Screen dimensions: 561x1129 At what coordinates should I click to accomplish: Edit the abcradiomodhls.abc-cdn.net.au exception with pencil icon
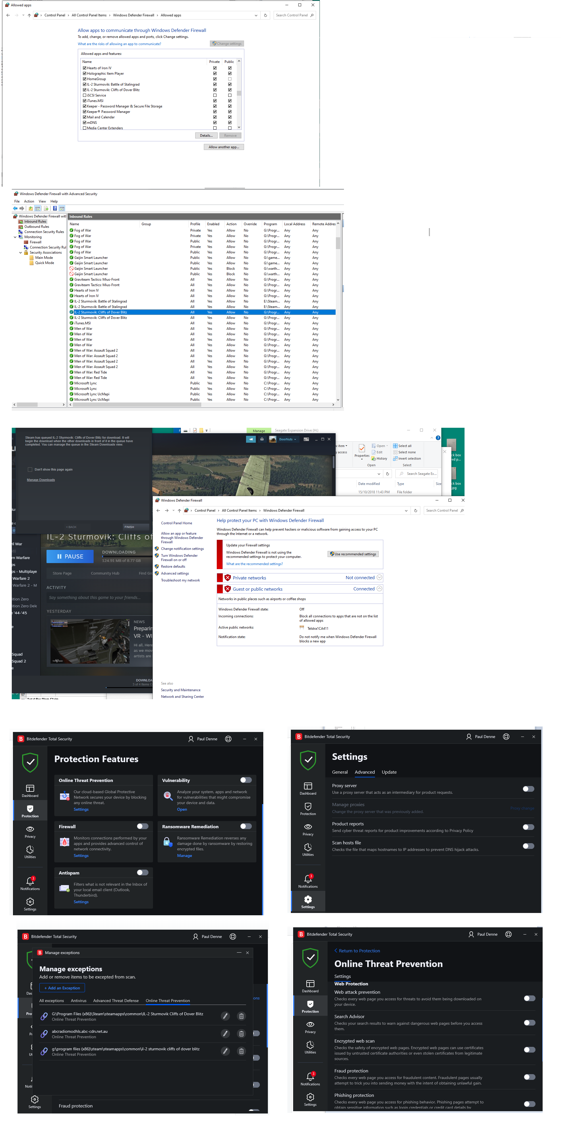click(225, 1033)
